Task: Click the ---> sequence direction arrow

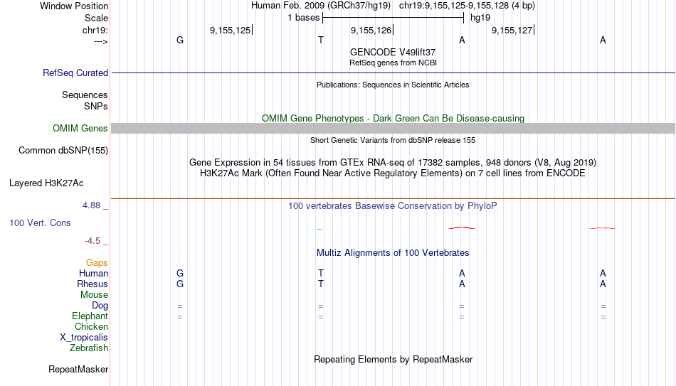Action: 100,41
